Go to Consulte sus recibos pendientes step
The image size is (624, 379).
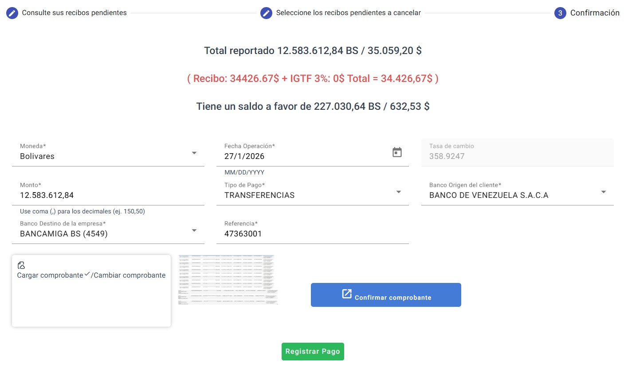coord(74,13)
